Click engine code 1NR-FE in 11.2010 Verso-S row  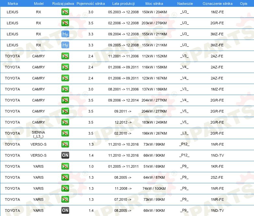coord(217,144)
